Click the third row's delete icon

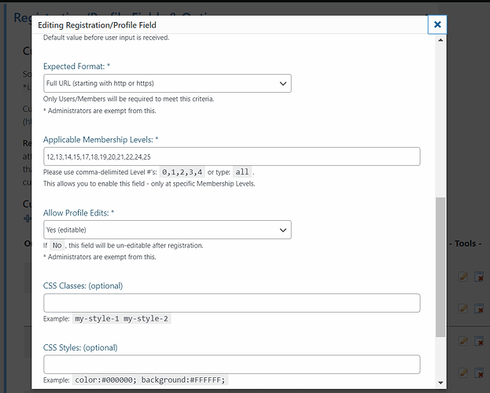(479, 341)
